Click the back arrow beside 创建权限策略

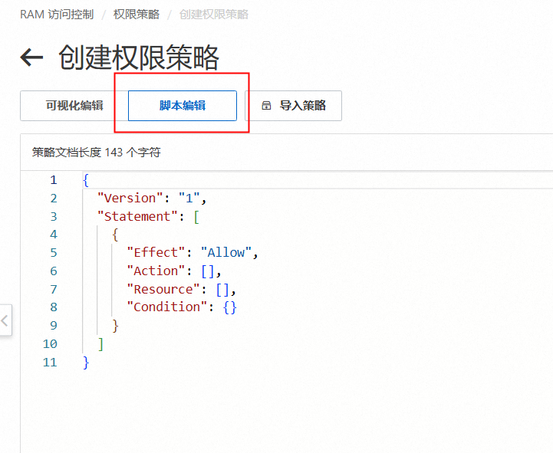(x=31, y=57)
